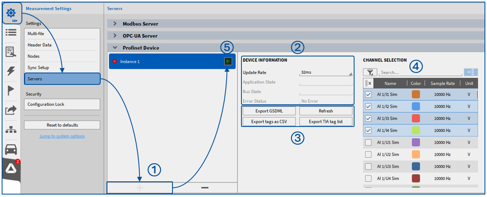Open Measurement Settings gear icon
The height and width of the screenshot is (197, 487).
pos(11,13)
